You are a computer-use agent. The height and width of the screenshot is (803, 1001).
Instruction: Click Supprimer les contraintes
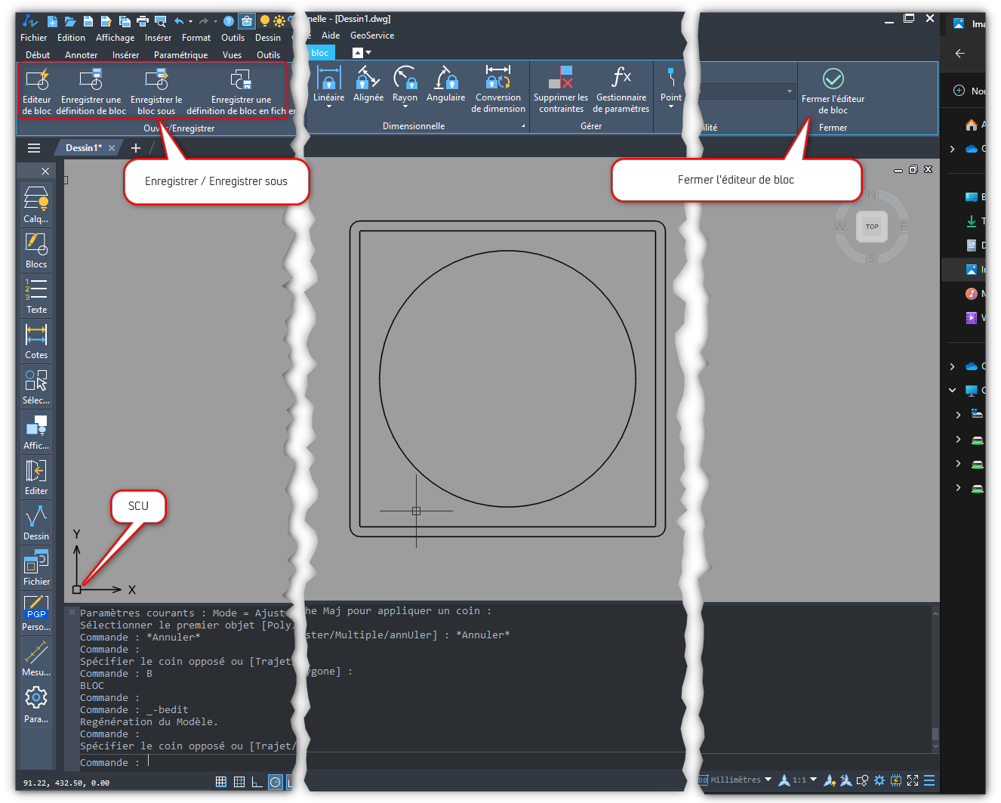560,89
